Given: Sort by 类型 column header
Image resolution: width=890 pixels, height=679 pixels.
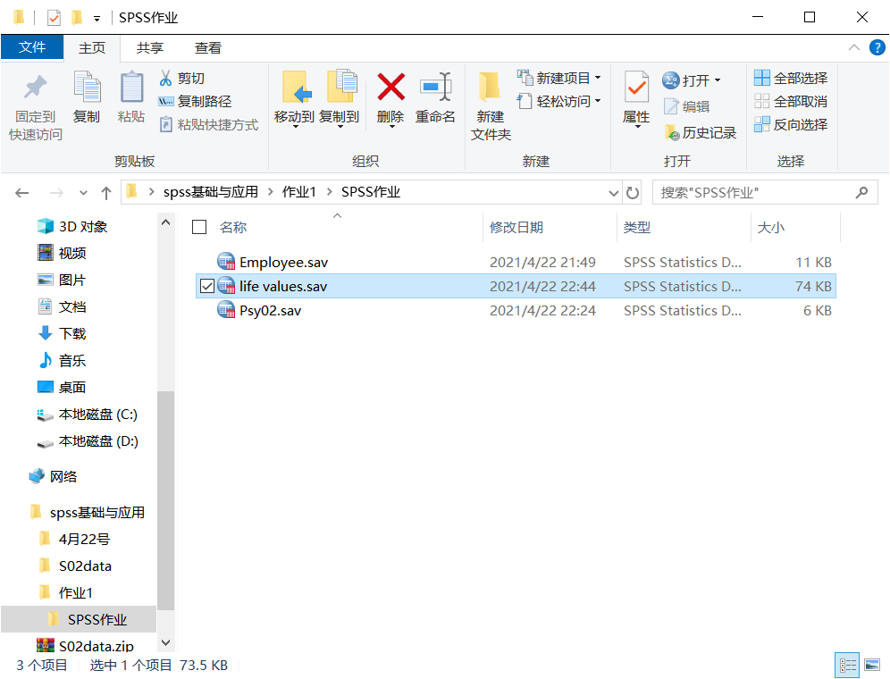Looking at the screenshot, I should (x=637, y=227).
